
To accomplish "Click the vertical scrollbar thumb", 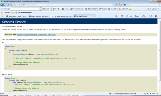I will click(x=160, y=51).
